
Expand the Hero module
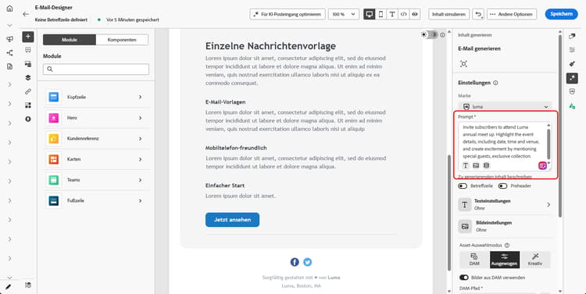pyautogui.click(x=96, y=118)
